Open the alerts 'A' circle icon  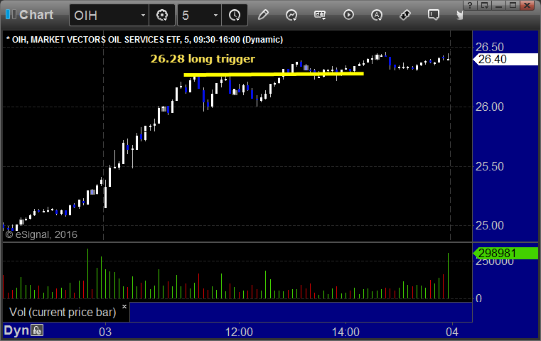[x=376, y=15]
